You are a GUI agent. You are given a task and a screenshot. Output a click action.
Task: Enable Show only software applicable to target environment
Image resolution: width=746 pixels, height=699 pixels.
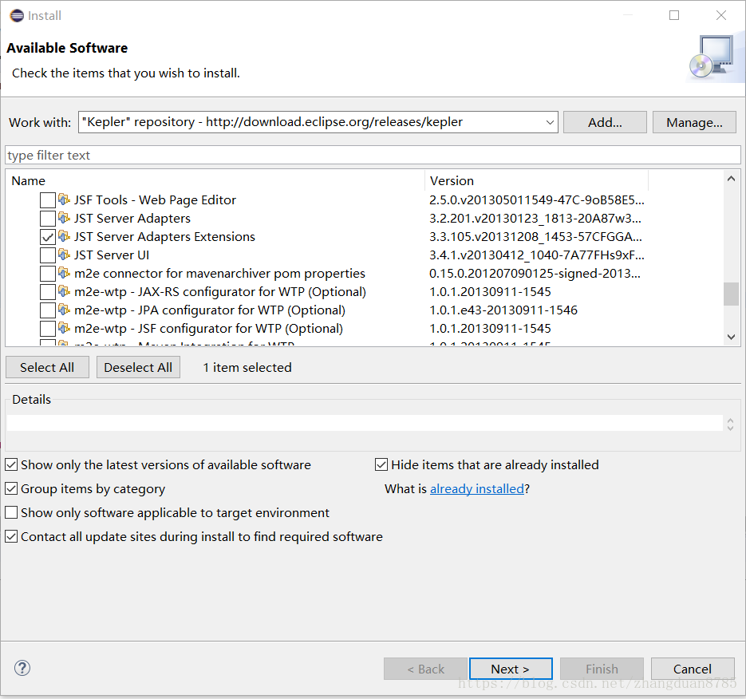click(x=11, y=512)
